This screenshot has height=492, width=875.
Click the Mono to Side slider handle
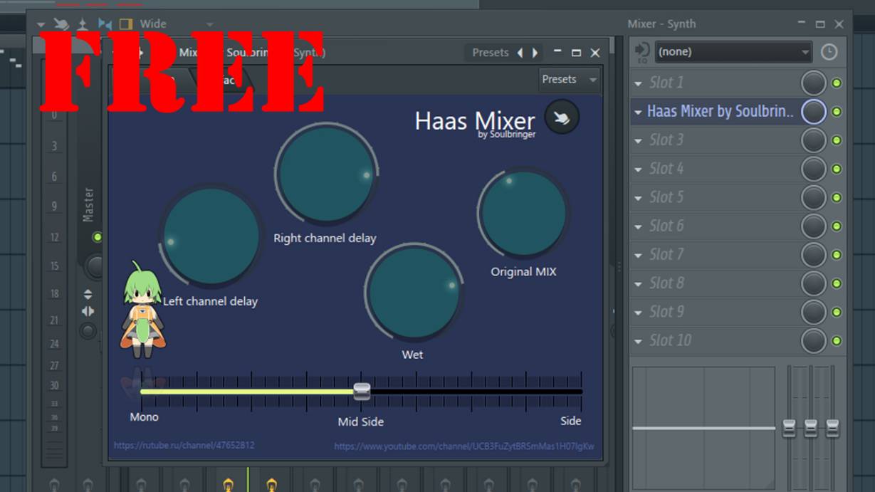click(x=362, y=391)
